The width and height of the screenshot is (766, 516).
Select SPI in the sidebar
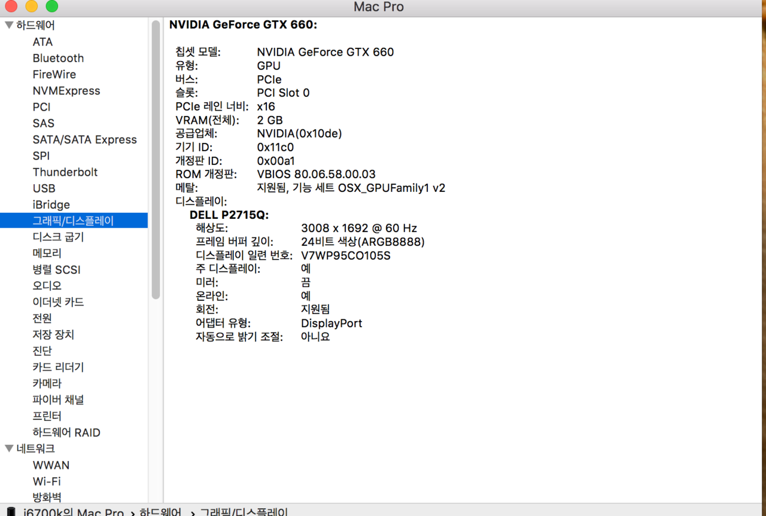tap(41, 155)
